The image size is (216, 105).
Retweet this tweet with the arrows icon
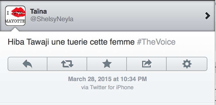pos(67,64)
